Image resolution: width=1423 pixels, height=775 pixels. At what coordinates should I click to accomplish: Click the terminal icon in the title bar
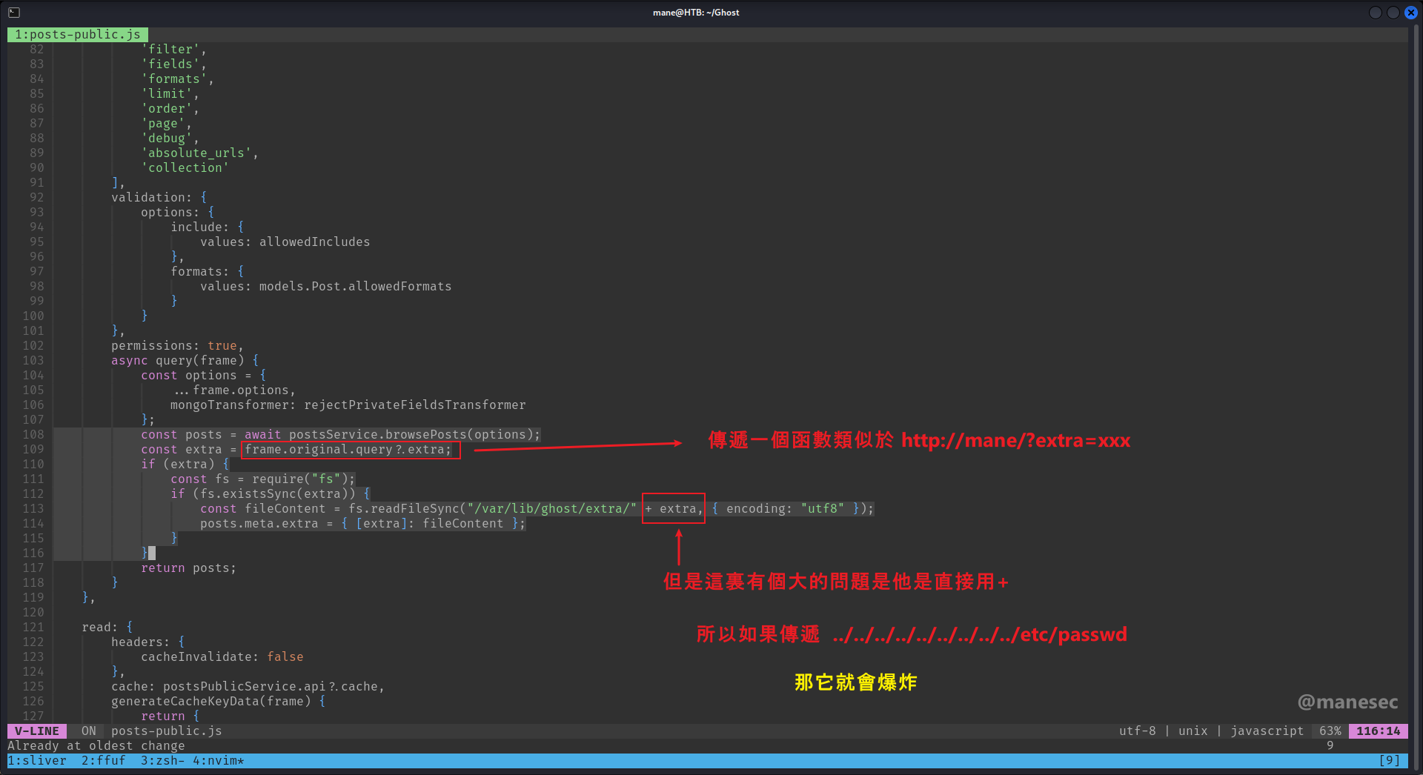14,13
